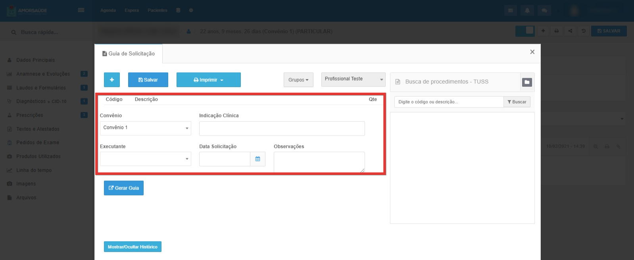Open Imagens in the sidebar

click(26, 184)
